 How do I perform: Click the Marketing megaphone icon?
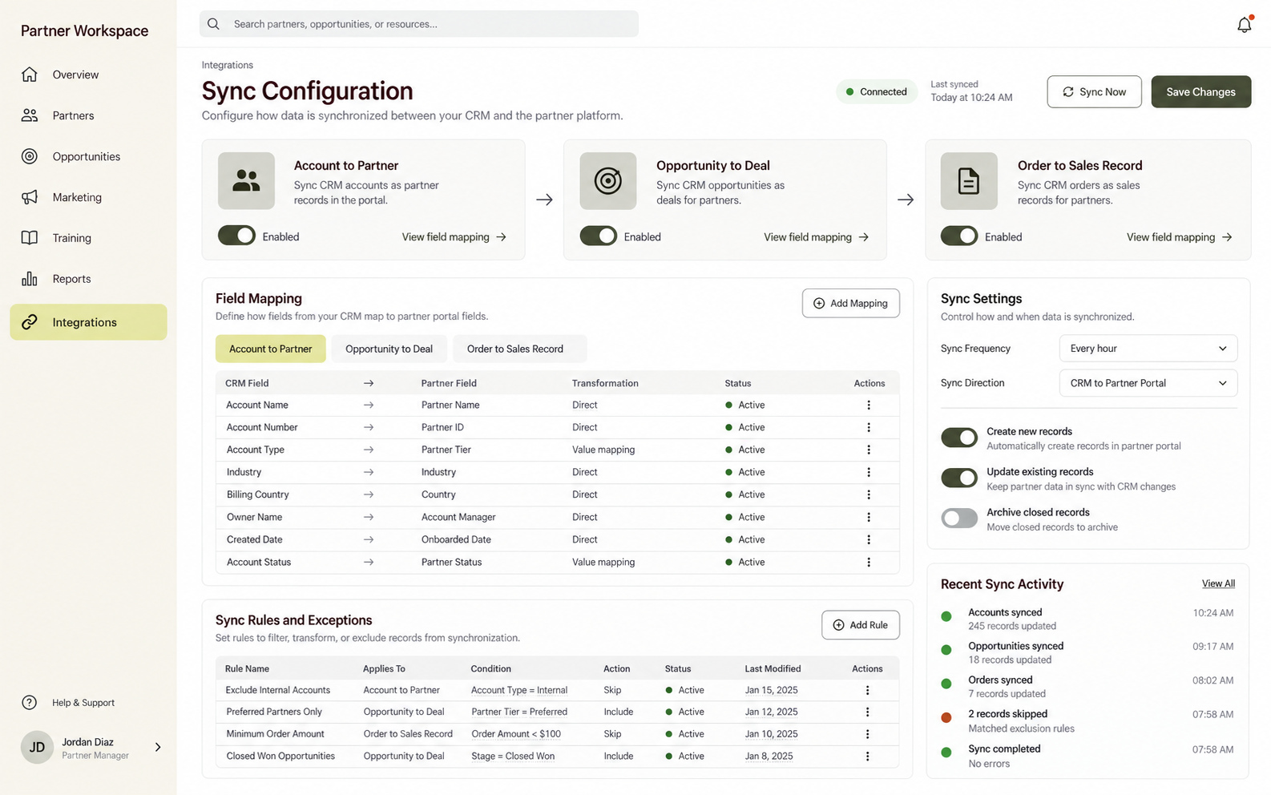point(30,197)
